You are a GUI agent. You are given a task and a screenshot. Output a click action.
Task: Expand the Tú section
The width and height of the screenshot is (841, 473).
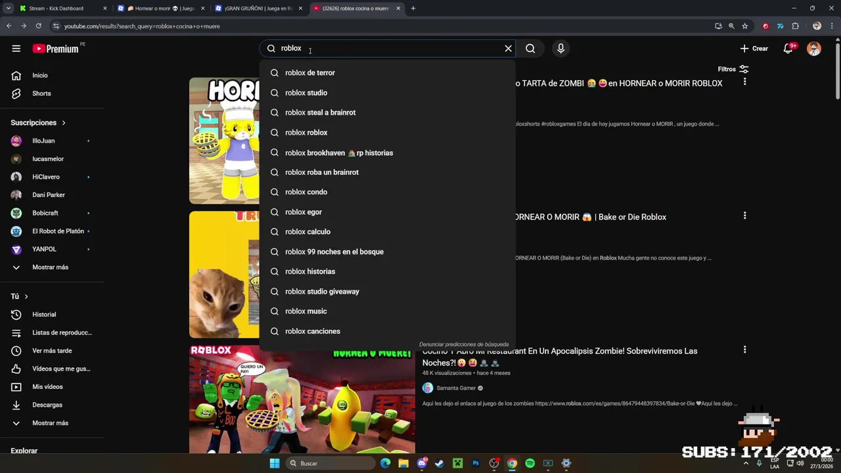click(19, 297)
